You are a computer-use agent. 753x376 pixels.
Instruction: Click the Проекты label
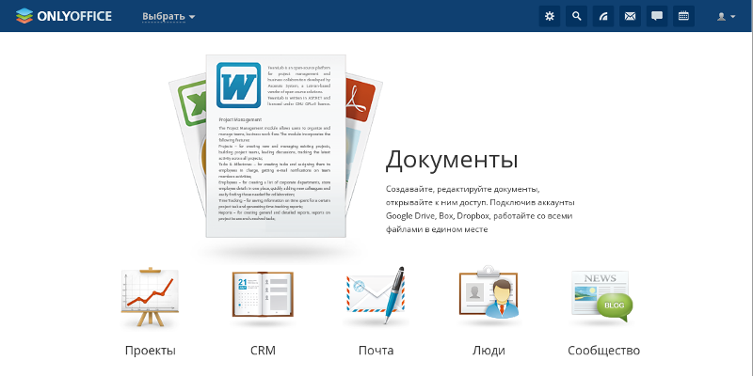[151, 351]
